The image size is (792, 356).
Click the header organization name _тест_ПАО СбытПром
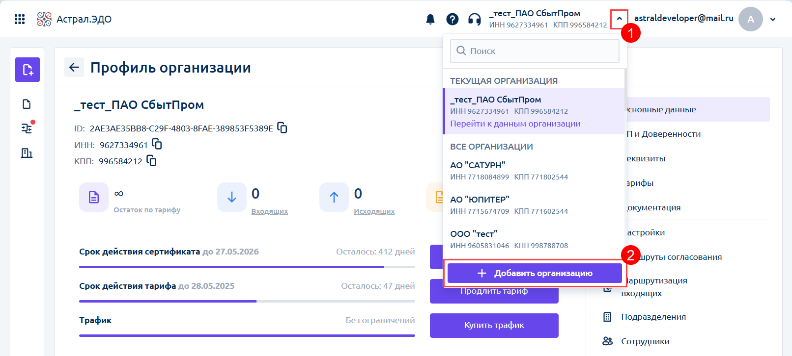point(535,13)
